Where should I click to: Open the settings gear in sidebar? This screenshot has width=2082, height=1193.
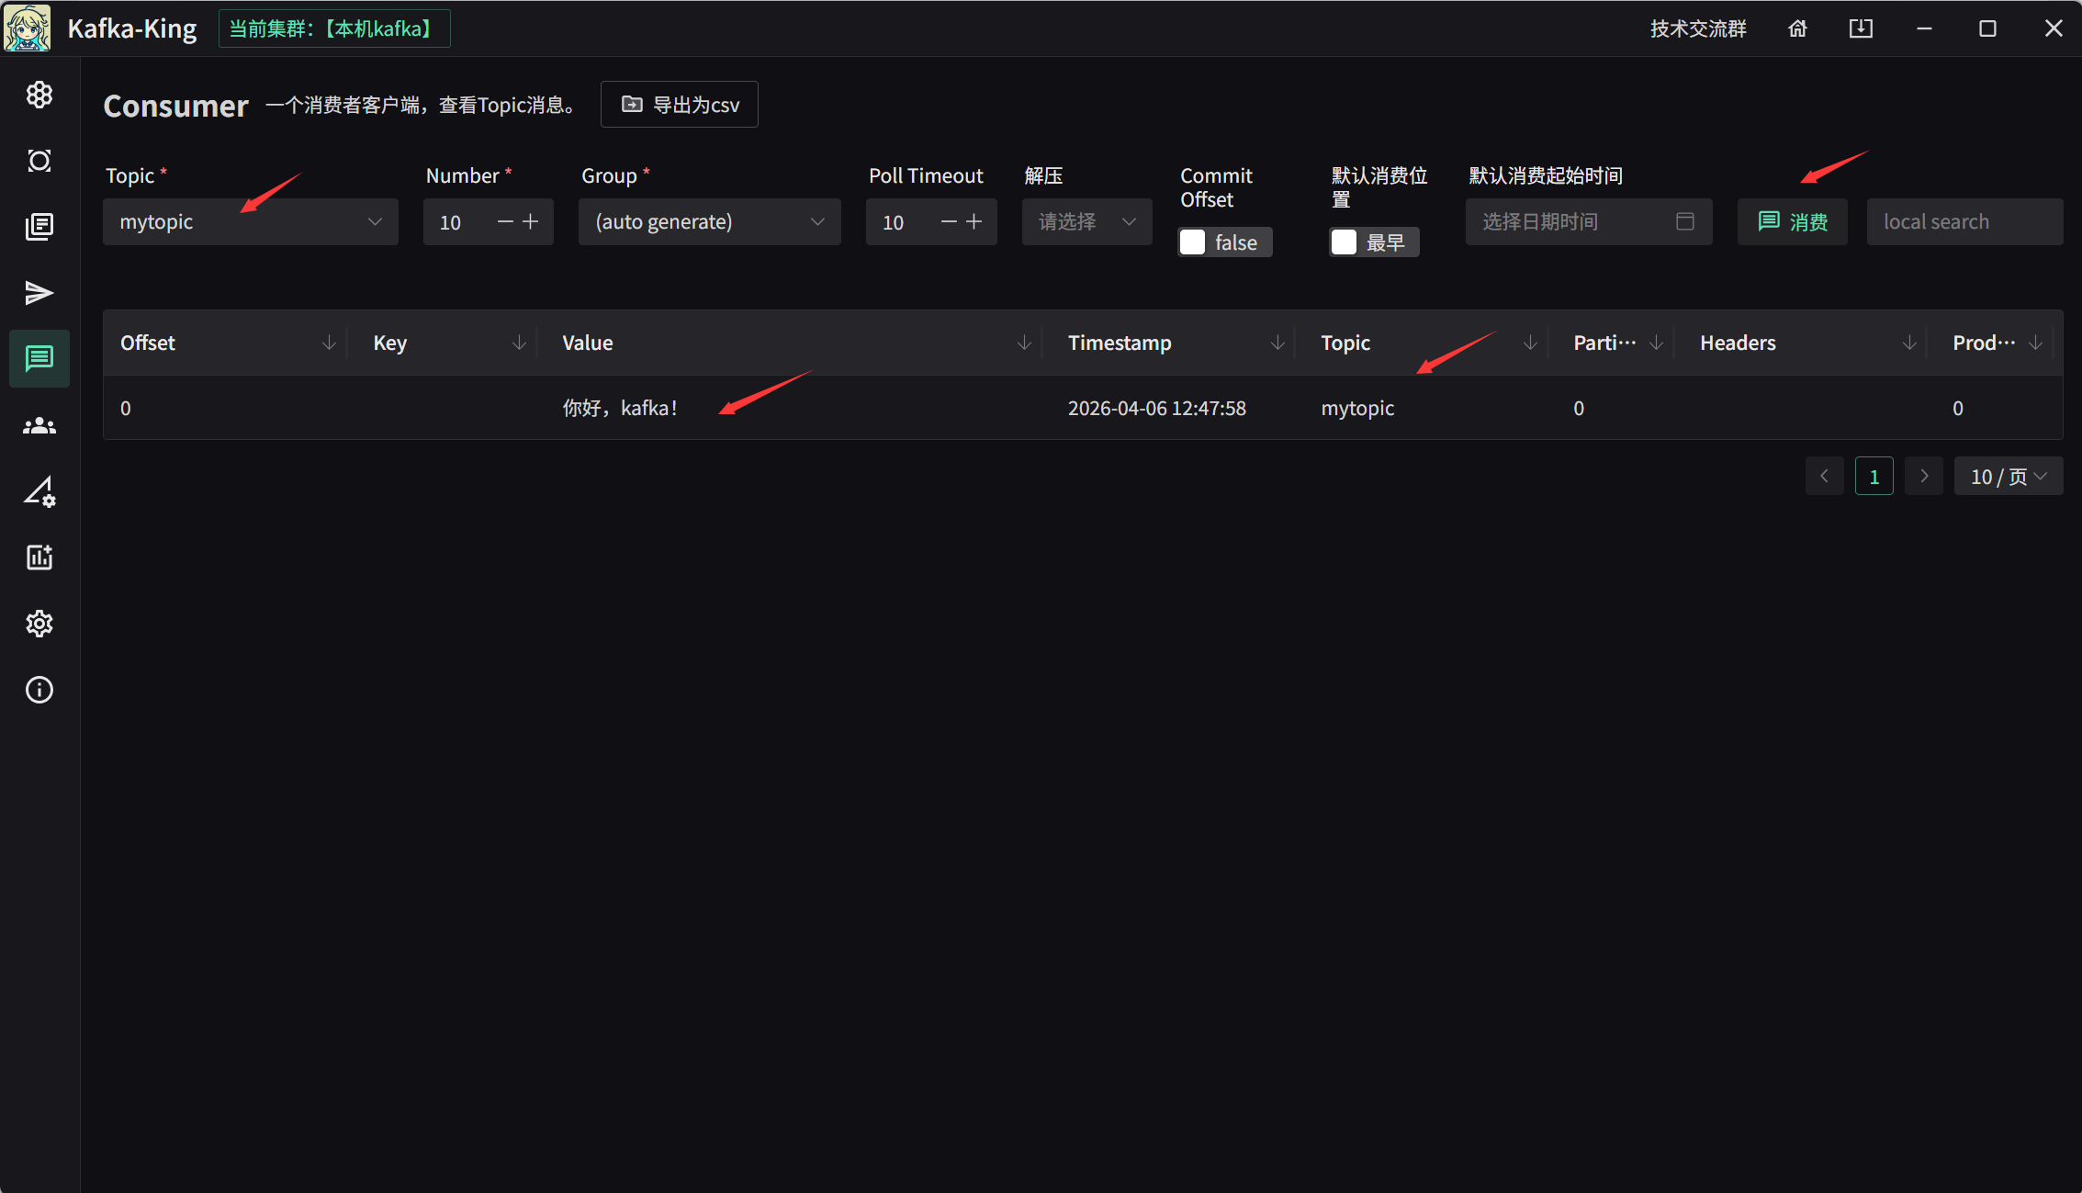39,624
